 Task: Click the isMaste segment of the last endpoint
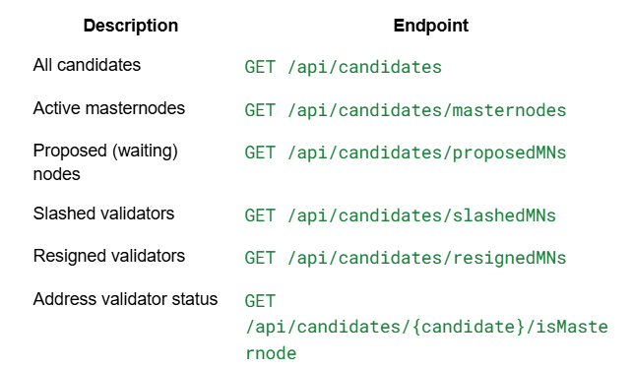click(x=572, y=327)
